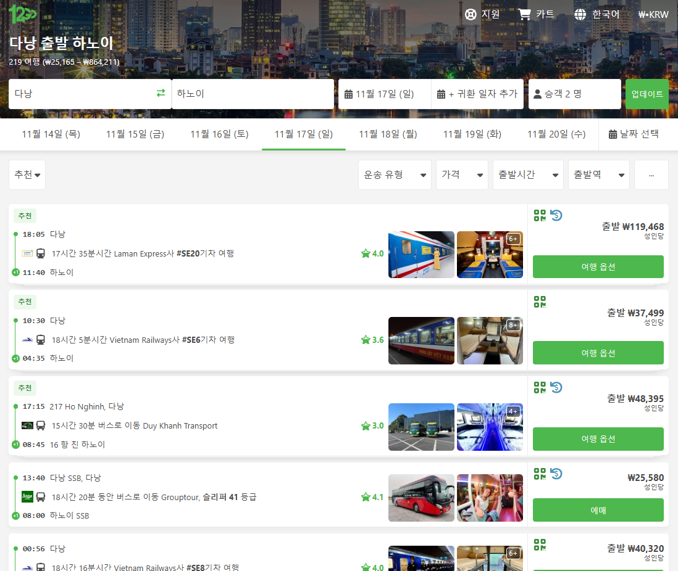Click QR ticket icon on SE6 trip
This screenshot has height=571, width=678.
540,302
